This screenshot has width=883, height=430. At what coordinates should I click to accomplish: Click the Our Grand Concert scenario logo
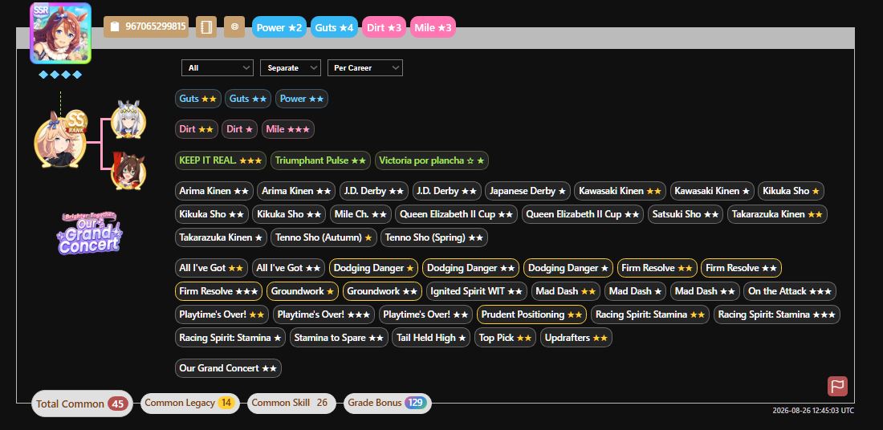pos(89,233)
